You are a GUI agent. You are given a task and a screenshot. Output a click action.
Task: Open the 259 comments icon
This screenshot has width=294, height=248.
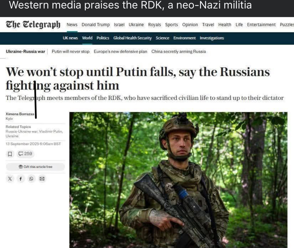25,154
